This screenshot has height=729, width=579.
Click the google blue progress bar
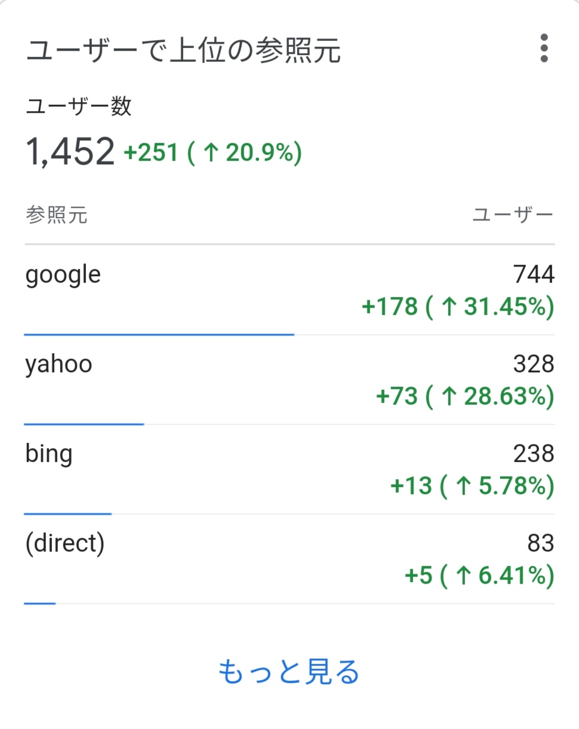159,335
